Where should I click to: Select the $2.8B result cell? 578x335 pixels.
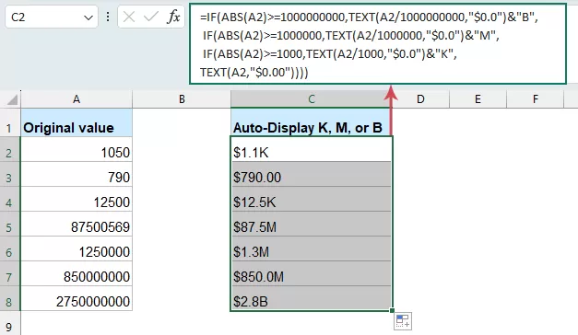pos(312,298)
